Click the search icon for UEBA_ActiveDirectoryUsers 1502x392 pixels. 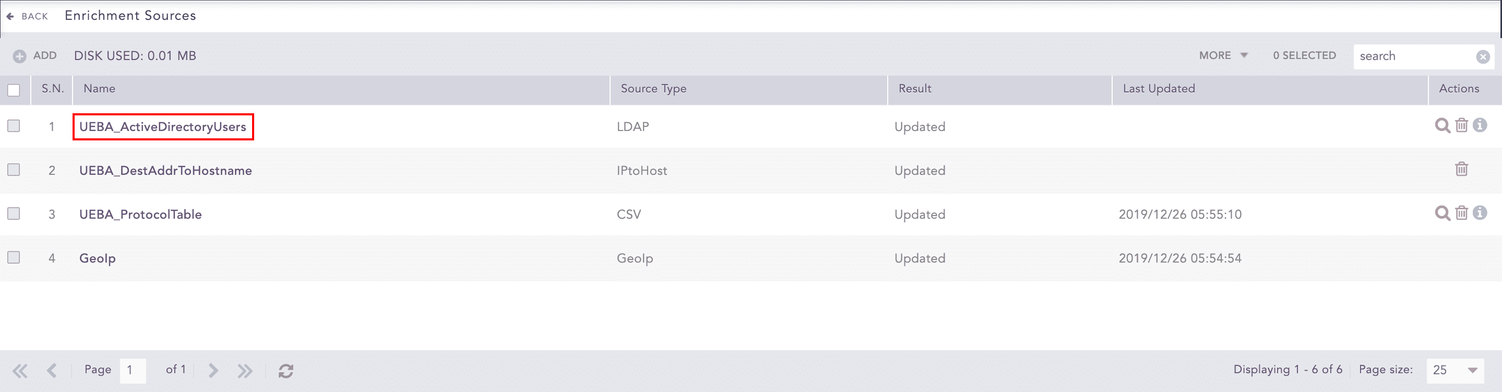[x=1442, y=126]
